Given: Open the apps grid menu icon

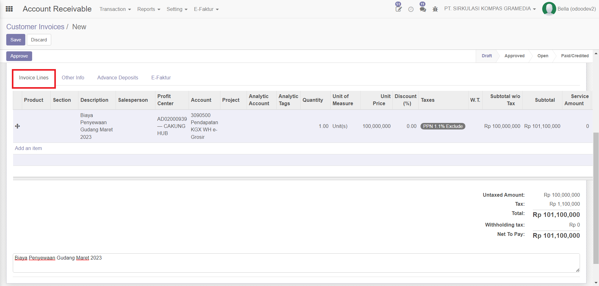Looking at the screenshot, I should coord(9,9).
